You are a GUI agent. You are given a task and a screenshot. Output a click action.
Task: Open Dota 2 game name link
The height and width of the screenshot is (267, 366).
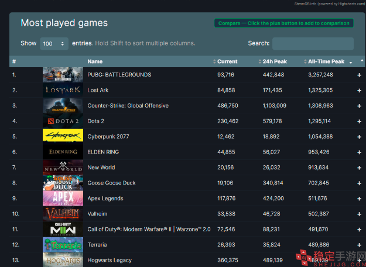95,121
